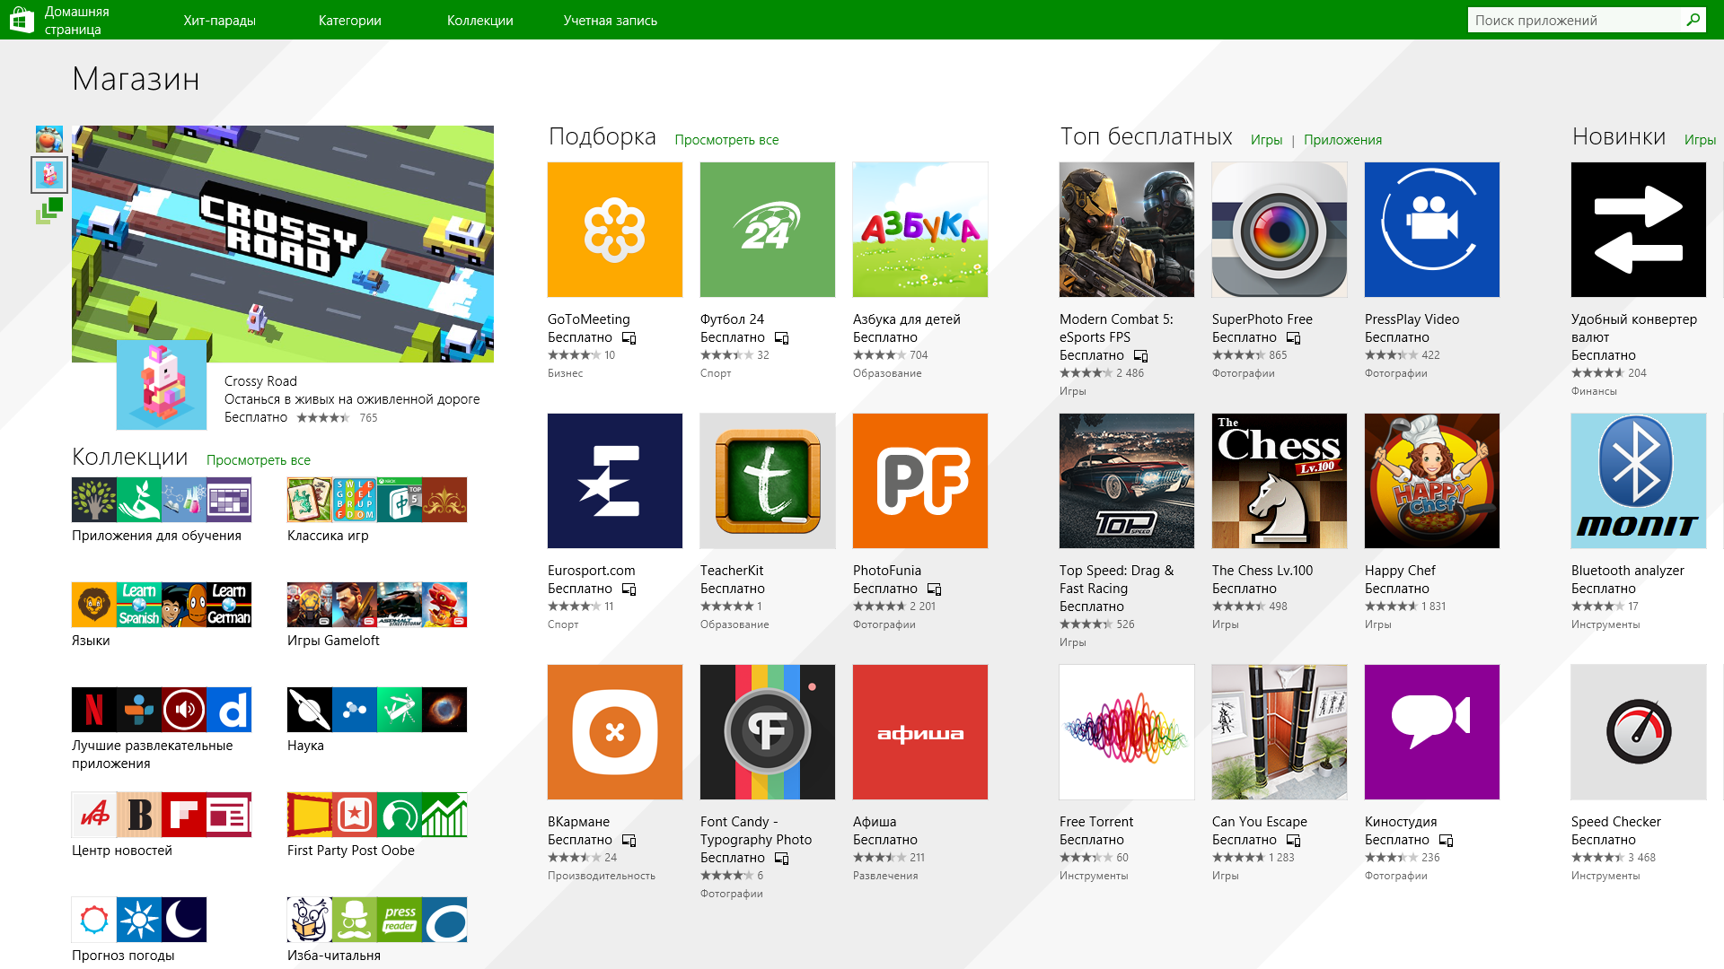
Task: Click Просмотреть все beside Коллекции
Action: 259,460
